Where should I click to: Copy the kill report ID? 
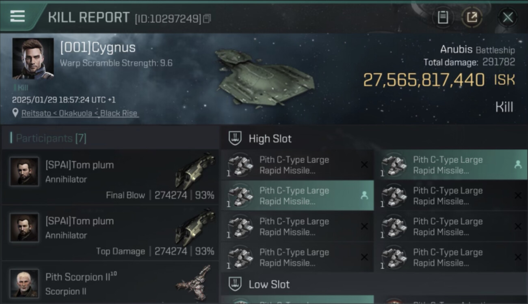click(207, 19)
